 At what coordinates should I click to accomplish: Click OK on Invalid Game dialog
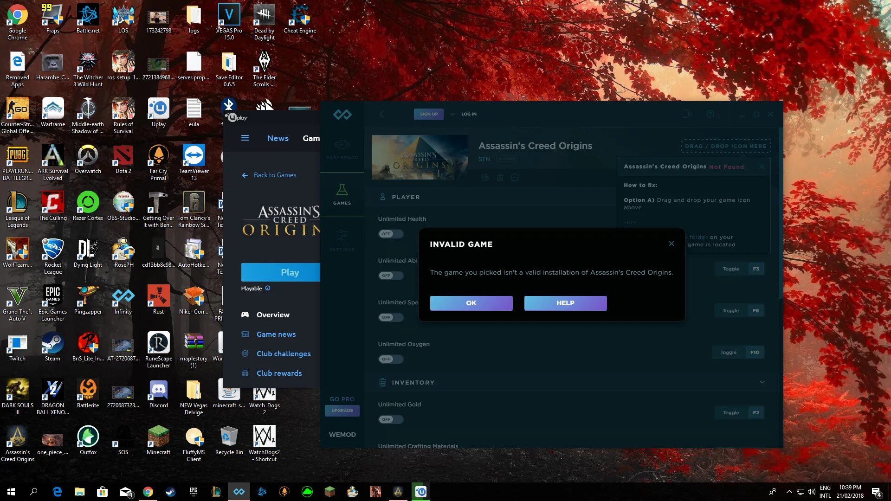click(x=471, y=303)
